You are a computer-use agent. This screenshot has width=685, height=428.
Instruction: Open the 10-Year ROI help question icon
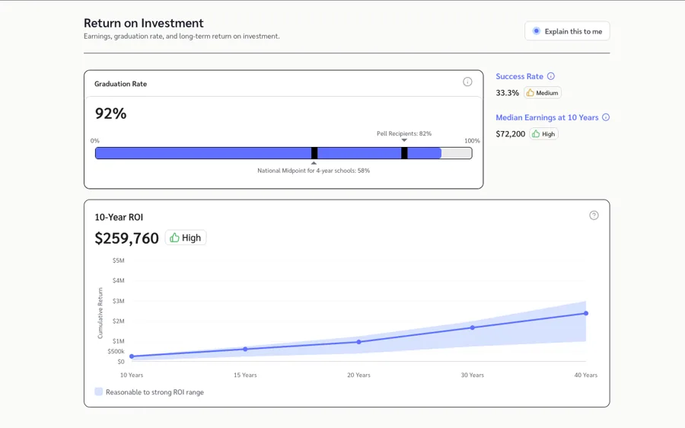[x=594, y=215]
